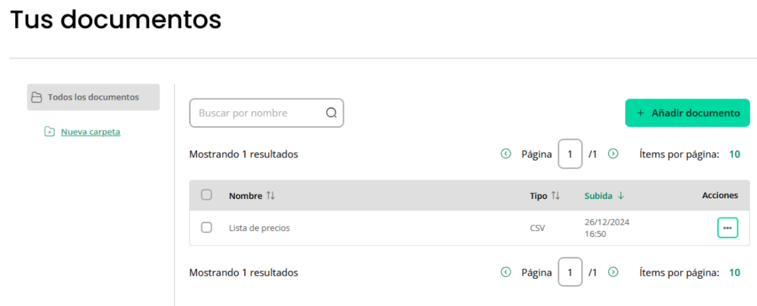Click the bottom next page arrow
757x306 pixels.
[x=613, y=272]
